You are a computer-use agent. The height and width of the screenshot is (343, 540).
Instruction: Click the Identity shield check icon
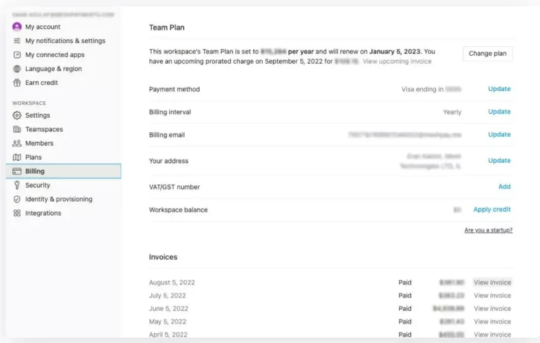(17, 199)
